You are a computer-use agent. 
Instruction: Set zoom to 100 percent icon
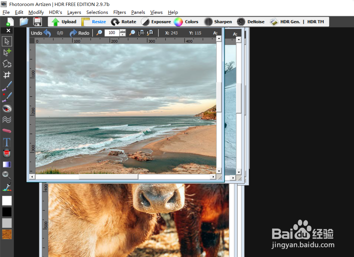141,33
